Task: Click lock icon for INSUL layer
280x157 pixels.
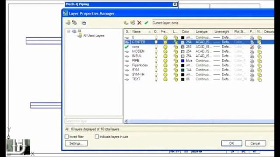Action: click(x=176, y=56)
